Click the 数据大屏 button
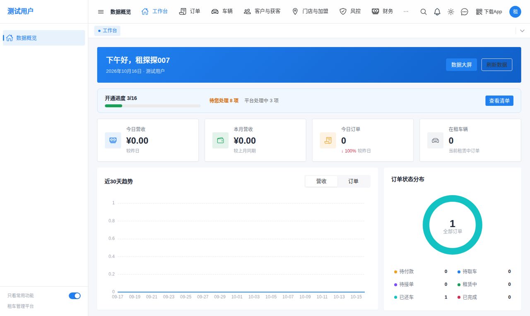Viewport: 530px width, 316px height. tap(461, 65)
